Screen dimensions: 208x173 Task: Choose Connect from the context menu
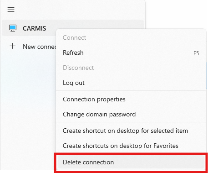click(75, 37)
